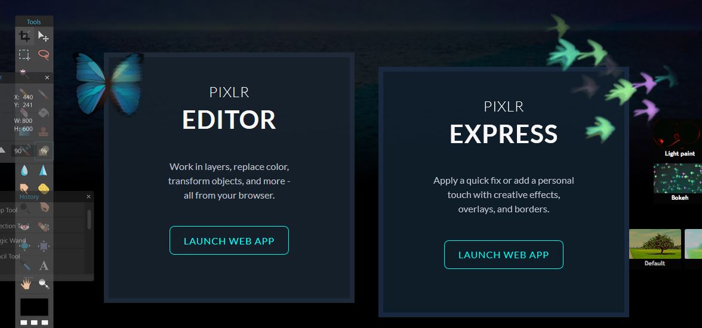Close the History panel
The image size is (702, 328).
tap(88, 196)
